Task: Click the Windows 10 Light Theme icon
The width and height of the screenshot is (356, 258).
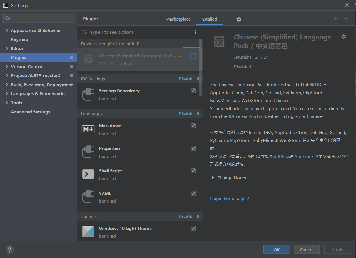Action: point(88,232)
